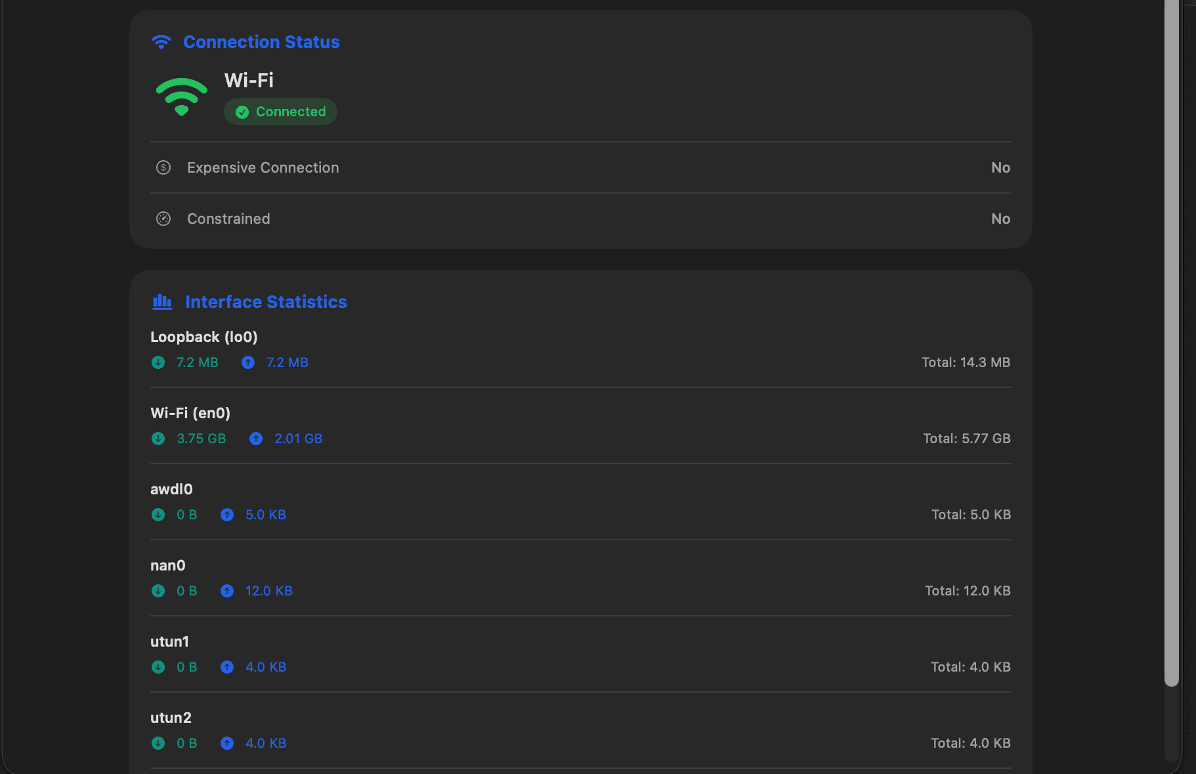Click the 2.01 GB upload value
The height and width of the screenshot is (774, 1196).
(x=298, y=439)
